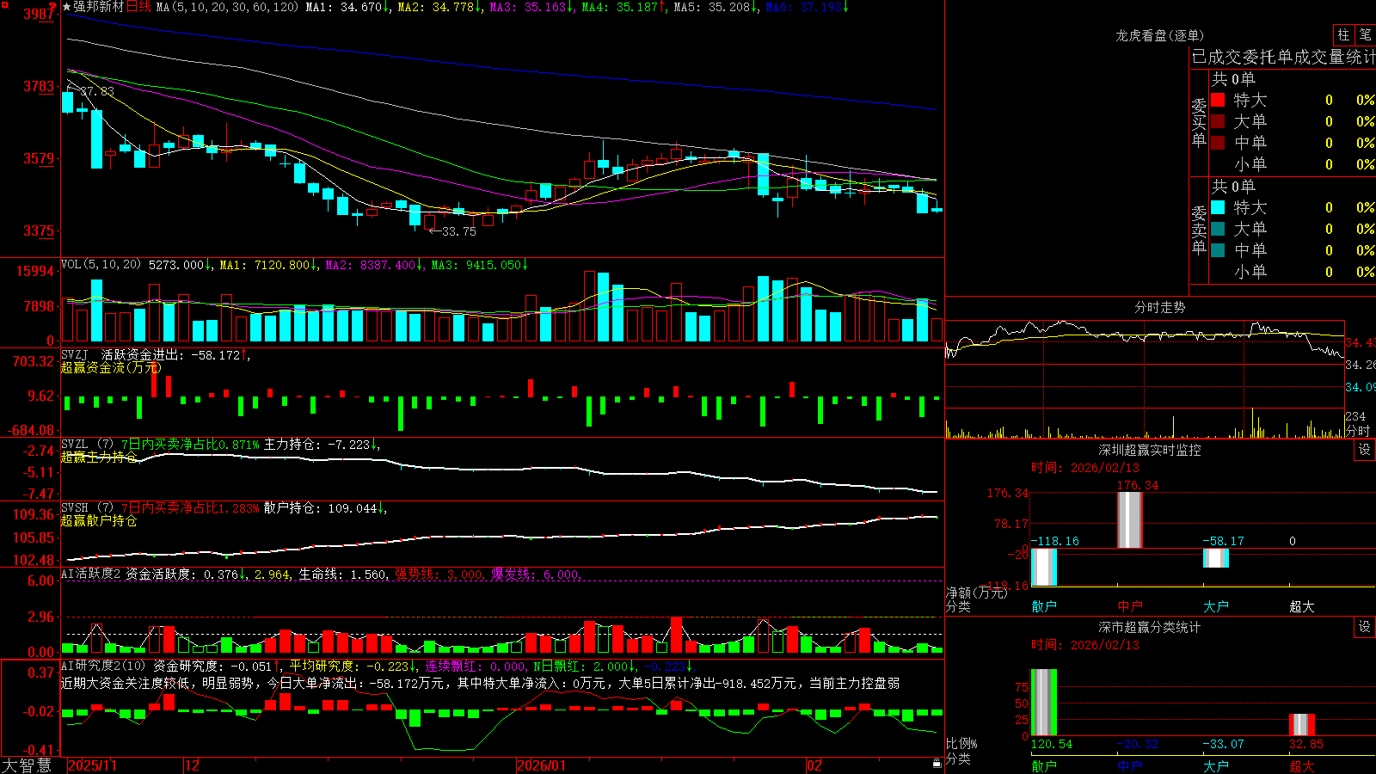Select 超大 category in 深圳超赢实时监控

pyautogui.click(x=1302, y=606)
